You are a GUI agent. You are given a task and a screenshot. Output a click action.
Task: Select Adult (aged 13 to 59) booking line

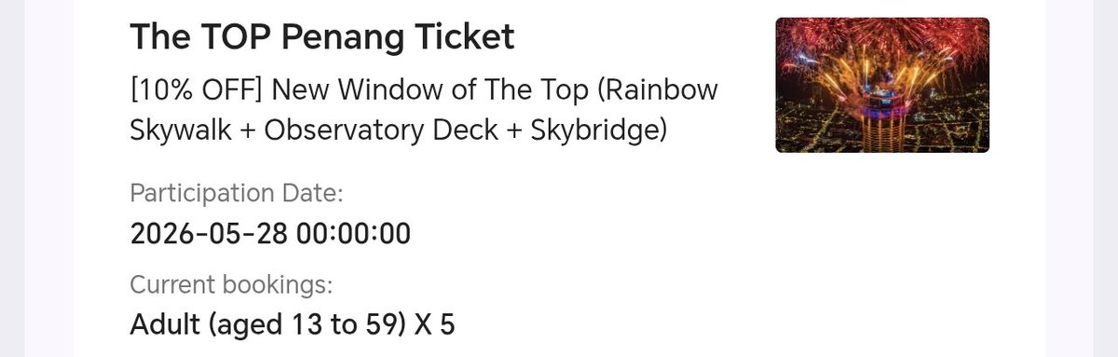click(x=293, y=325)
